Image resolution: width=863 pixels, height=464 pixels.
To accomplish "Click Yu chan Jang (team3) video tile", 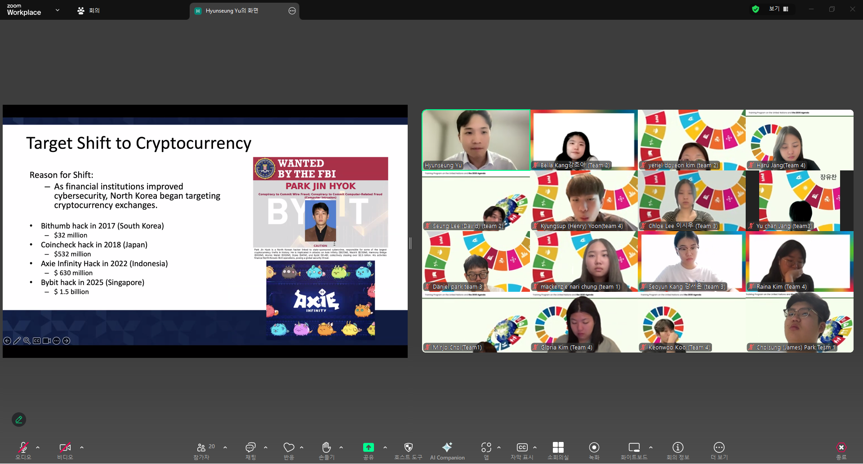I will (x=800, y=201).
